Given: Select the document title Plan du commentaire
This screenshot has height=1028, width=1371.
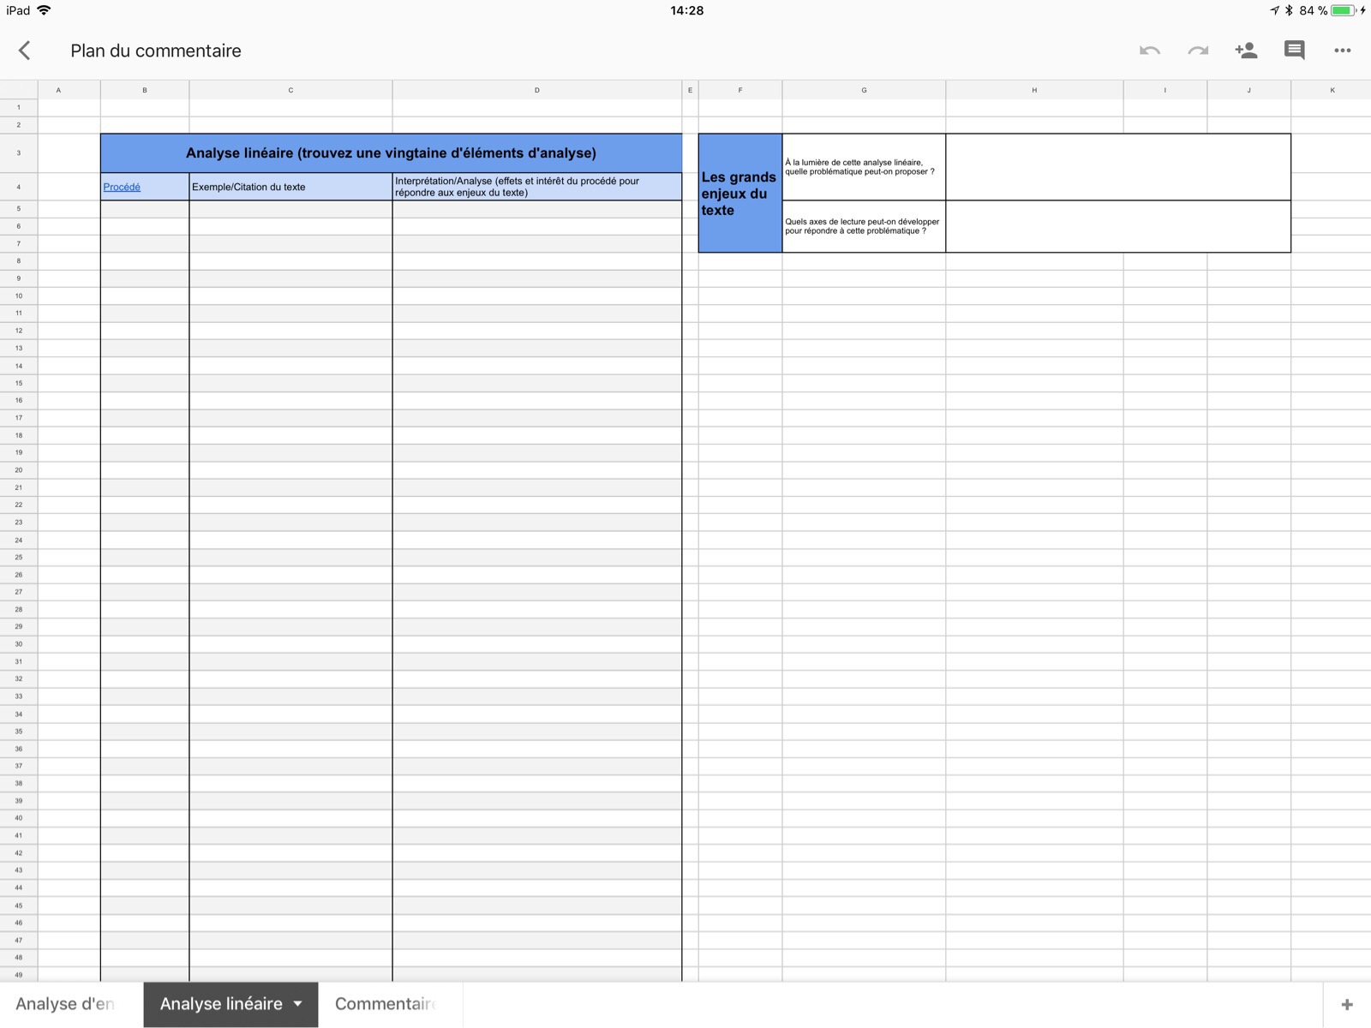Looking at the screenshot, I should tap(156, 51).
